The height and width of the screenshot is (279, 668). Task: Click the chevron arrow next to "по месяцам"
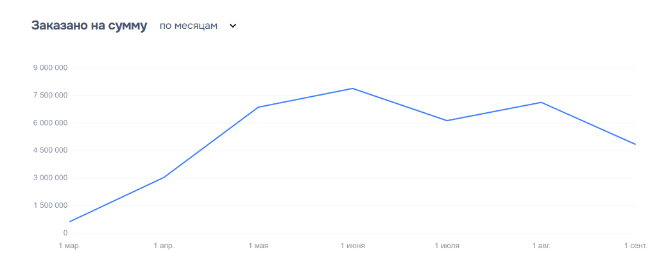(x=233, y=26)
